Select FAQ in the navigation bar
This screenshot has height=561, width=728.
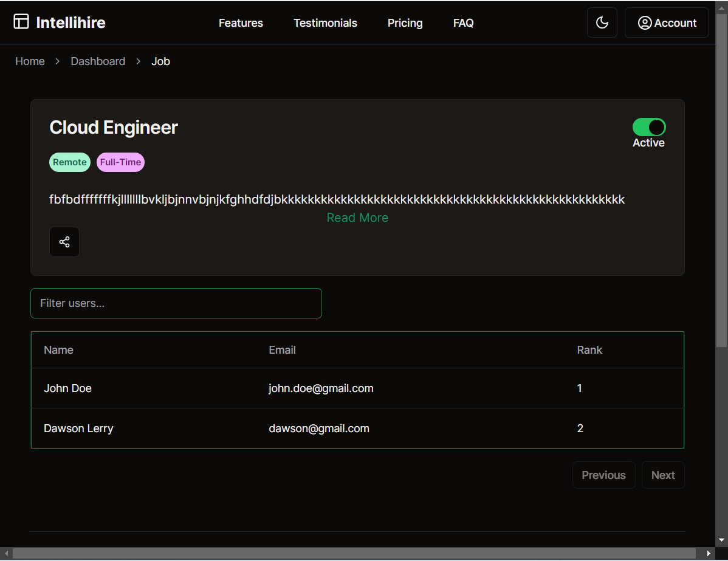pos(463,23)
